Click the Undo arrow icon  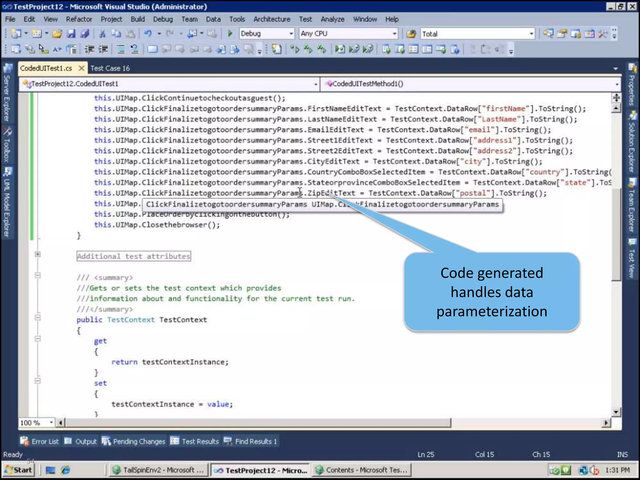point(148,33)
